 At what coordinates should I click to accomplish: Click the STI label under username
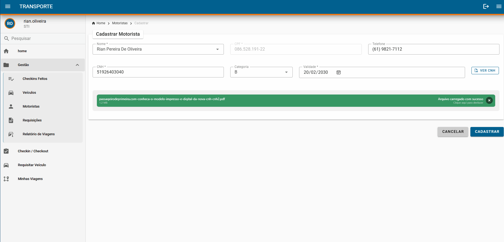tap(26, 27)
